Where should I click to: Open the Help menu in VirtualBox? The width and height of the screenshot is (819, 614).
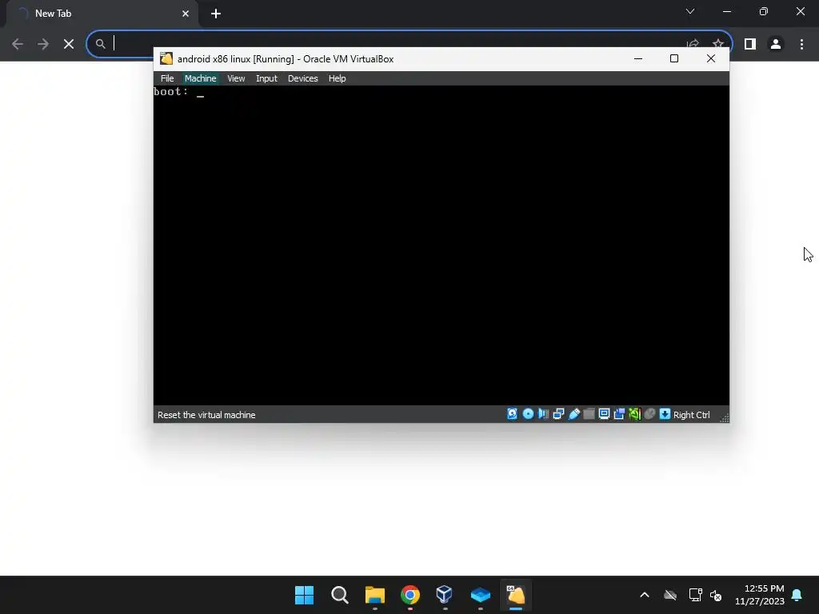pos(337,78)
